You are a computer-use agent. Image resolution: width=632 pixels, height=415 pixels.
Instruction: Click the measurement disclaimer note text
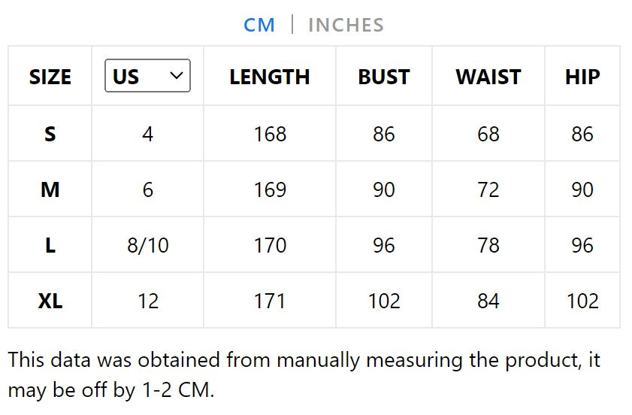tap(304, 374)
